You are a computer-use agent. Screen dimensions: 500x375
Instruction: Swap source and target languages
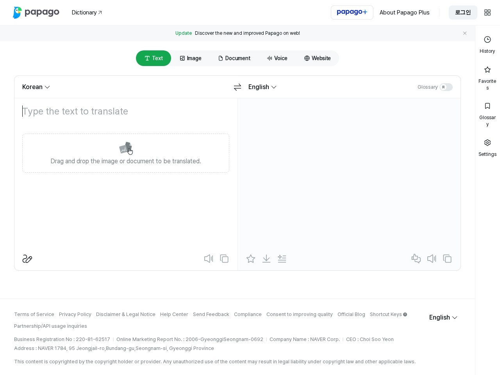point(237,87)
